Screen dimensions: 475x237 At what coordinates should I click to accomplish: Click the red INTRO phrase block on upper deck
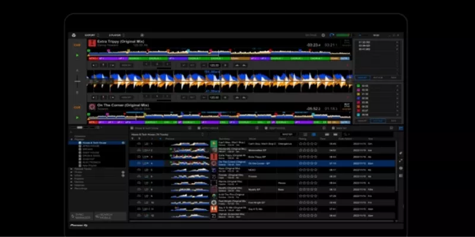pyautogui.click(x=93, y=58)
